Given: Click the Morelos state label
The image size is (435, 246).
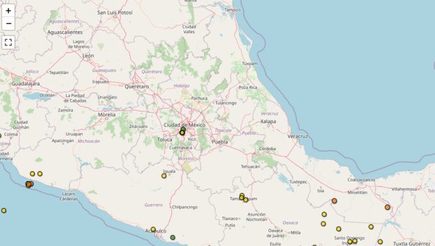Looking at the screenshot, I should [186, 158].
